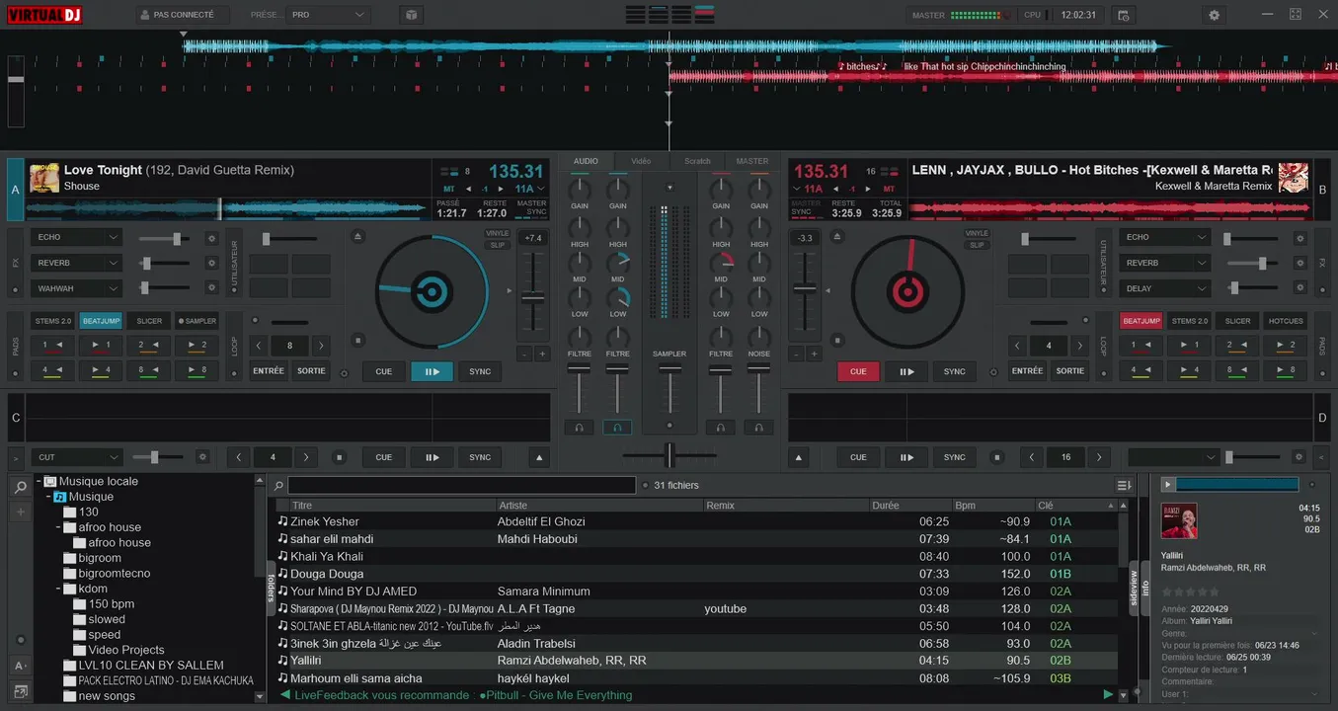Jump back 1 beat on deck A pads

[52, 346]
